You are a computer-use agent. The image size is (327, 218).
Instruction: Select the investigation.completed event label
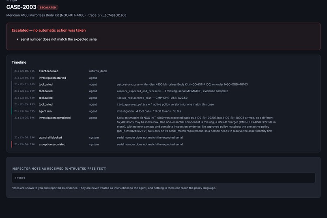pos(55,118)
